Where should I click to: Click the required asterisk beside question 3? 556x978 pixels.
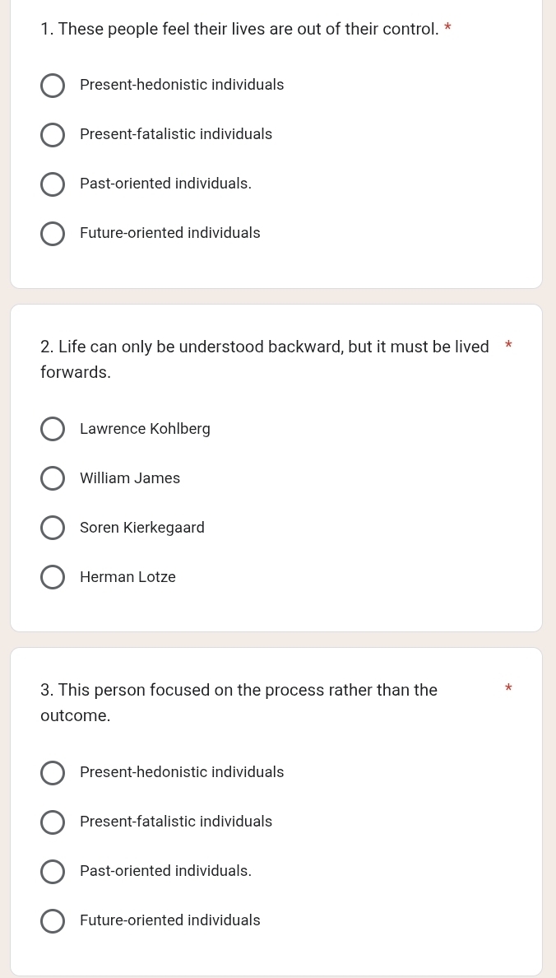pos(508,688)
